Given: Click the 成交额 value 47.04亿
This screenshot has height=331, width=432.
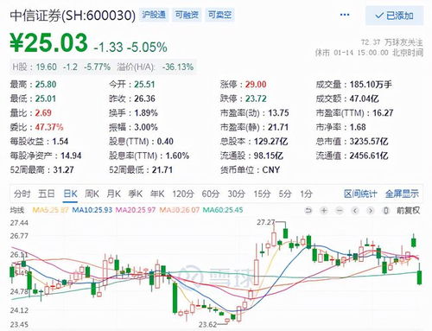Looking at the screenshot, I should [364, 99].
